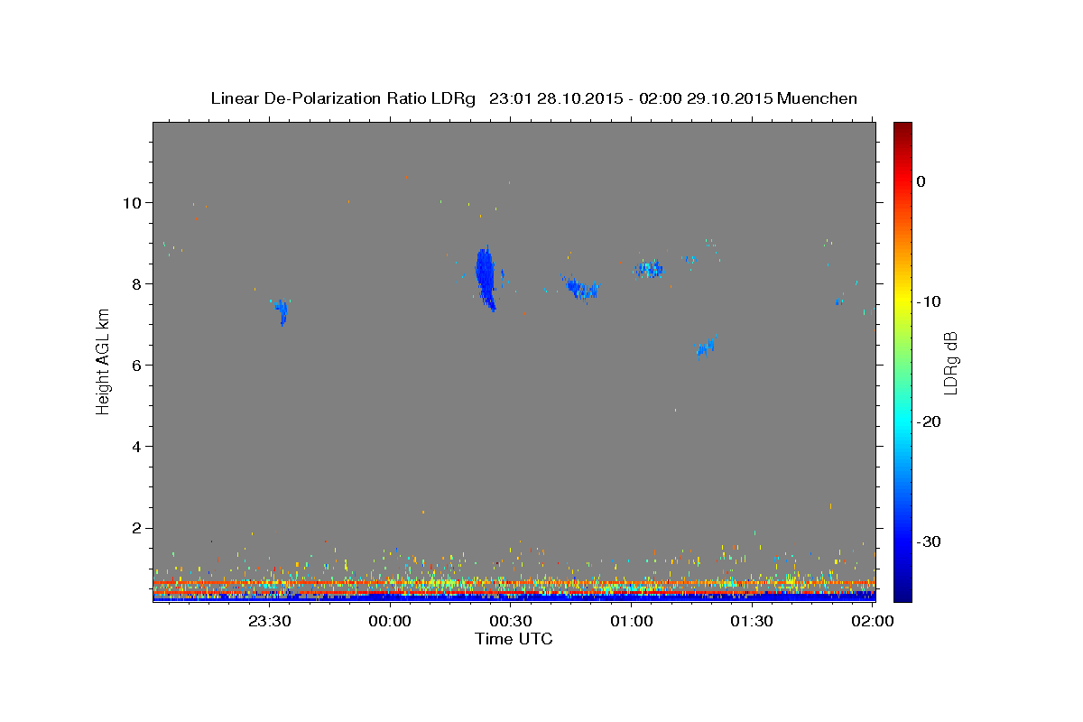Click the 'Muenchen' location label in title
Viewport: 1083px width, 722px height.
tap(818, 98)
